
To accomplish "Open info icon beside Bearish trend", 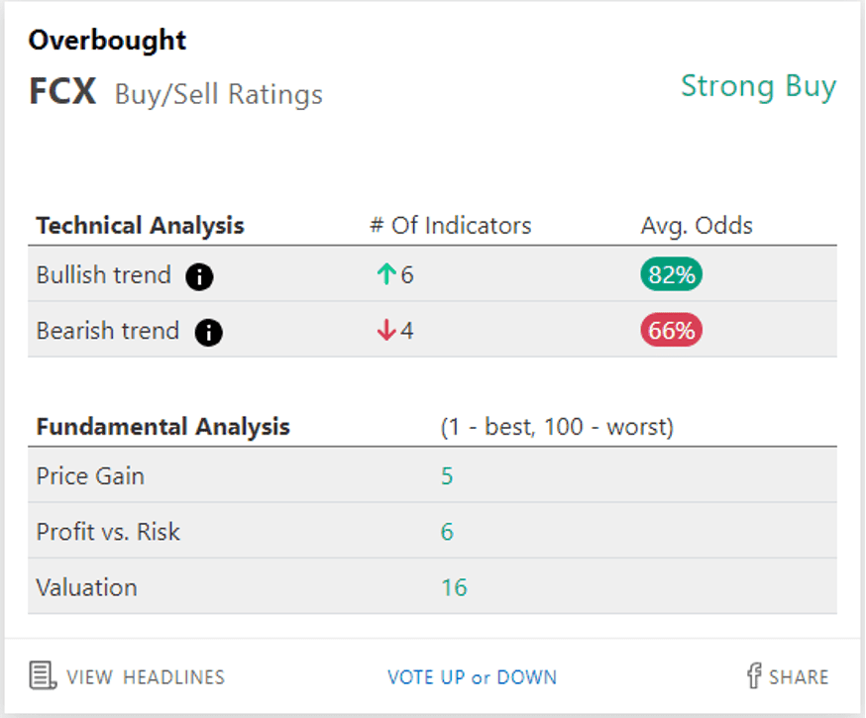I will (209, 332).
